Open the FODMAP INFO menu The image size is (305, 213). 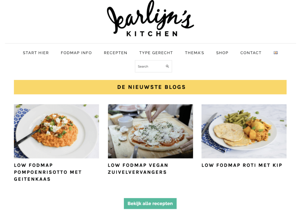[x=76, y=53]
